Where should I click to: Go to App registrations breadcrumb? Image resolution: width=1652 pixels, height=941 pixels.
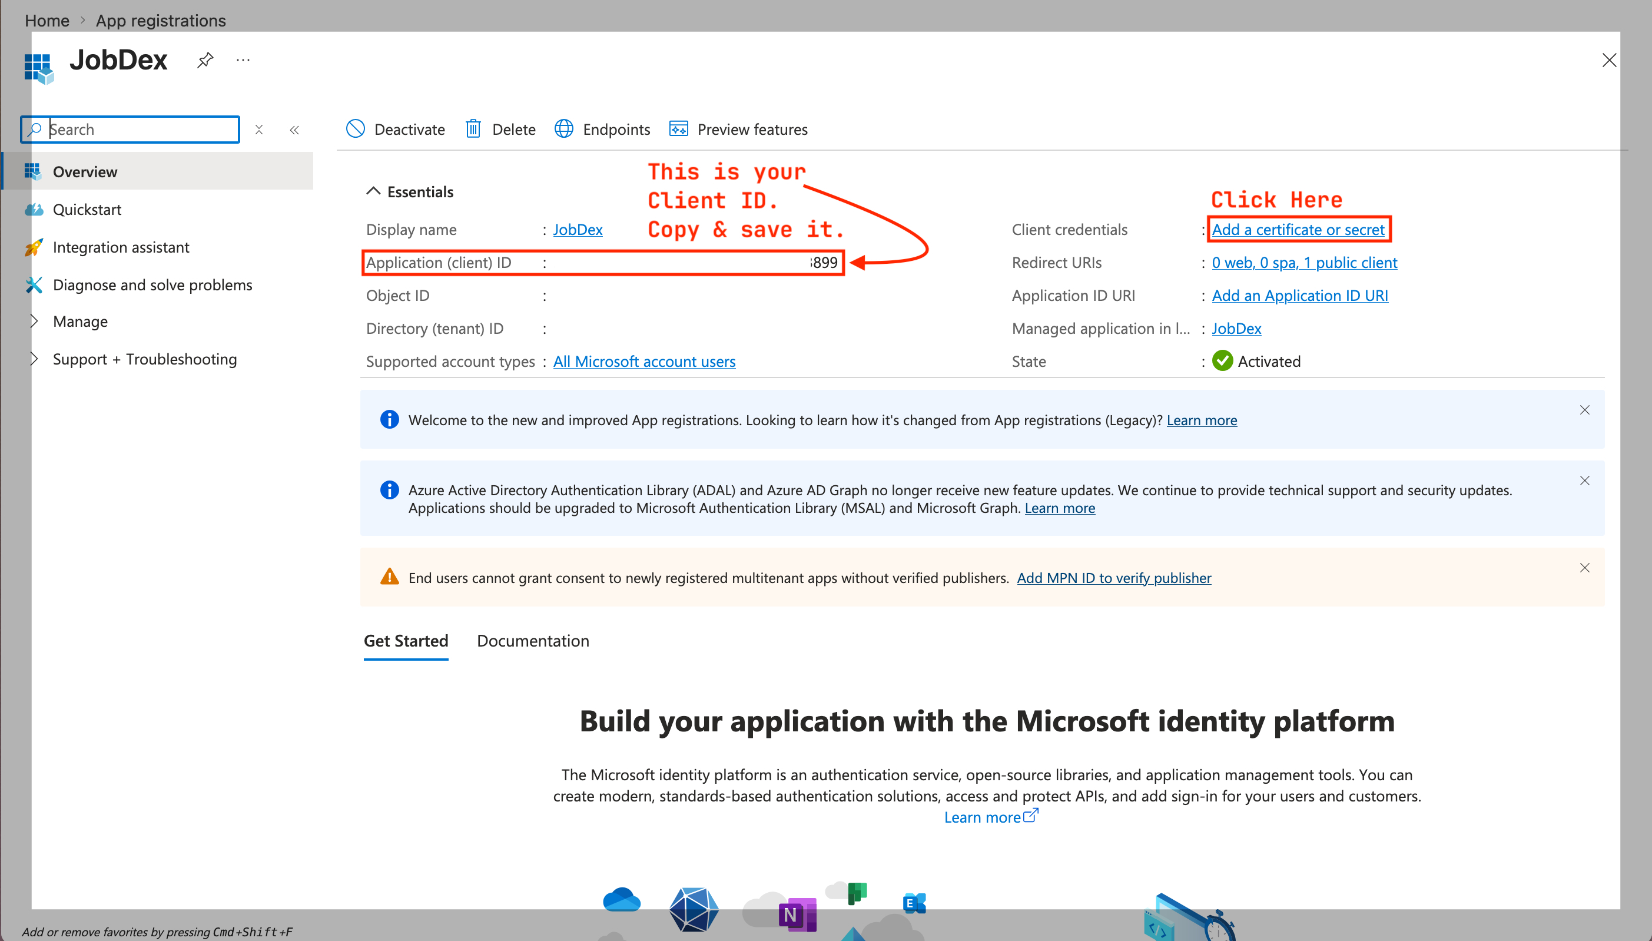tap(161, 20)
